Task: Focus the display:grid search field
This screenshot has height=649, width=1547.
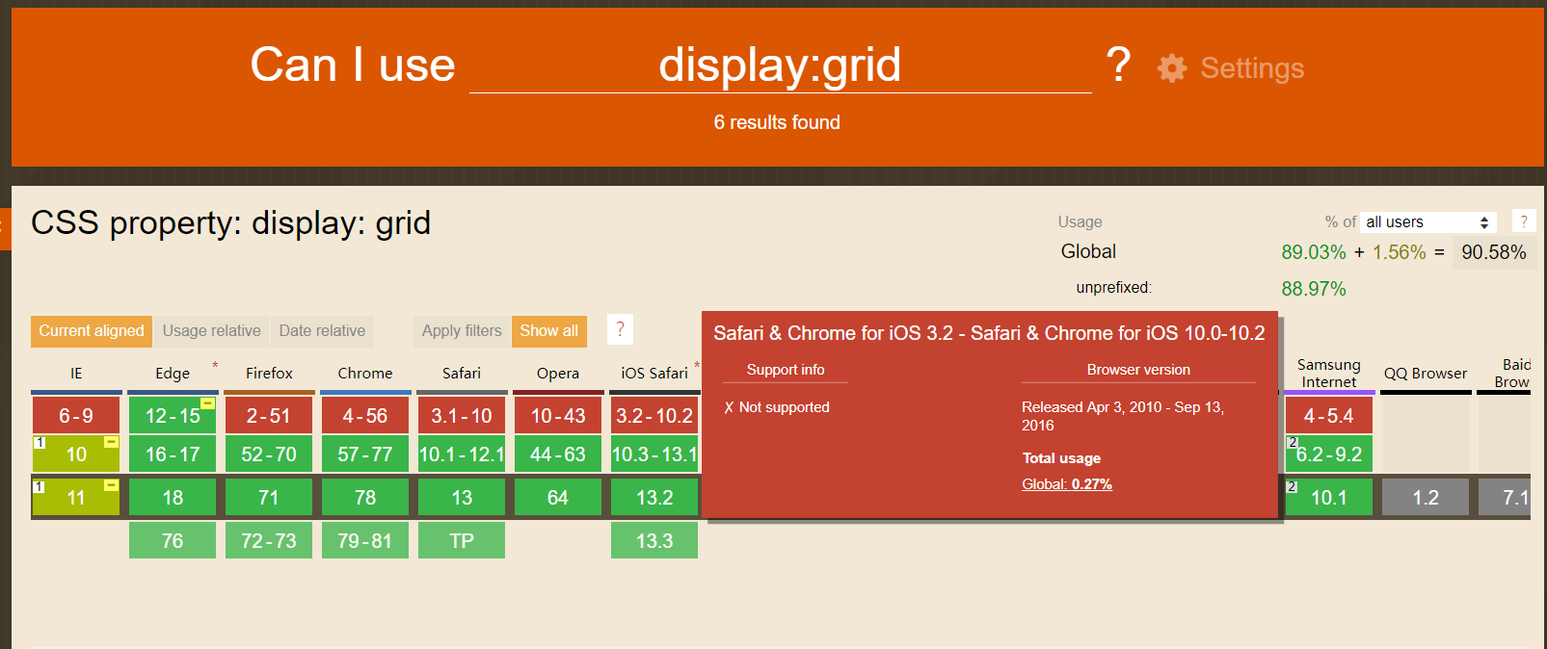Action: (780, 65)
